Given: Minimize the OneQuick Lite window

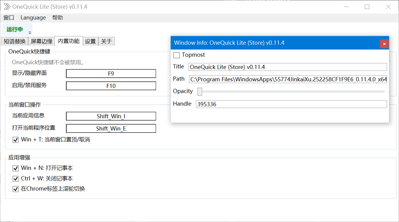Looking at the screenshot, I should pyautogui.click(x=346, y=7).
